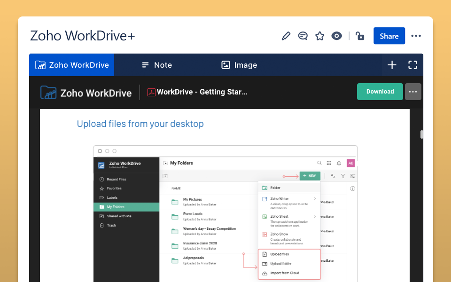Click WorkDrive - Getting Started file name
Screen dimensions: 451x282
coord(202,92)
